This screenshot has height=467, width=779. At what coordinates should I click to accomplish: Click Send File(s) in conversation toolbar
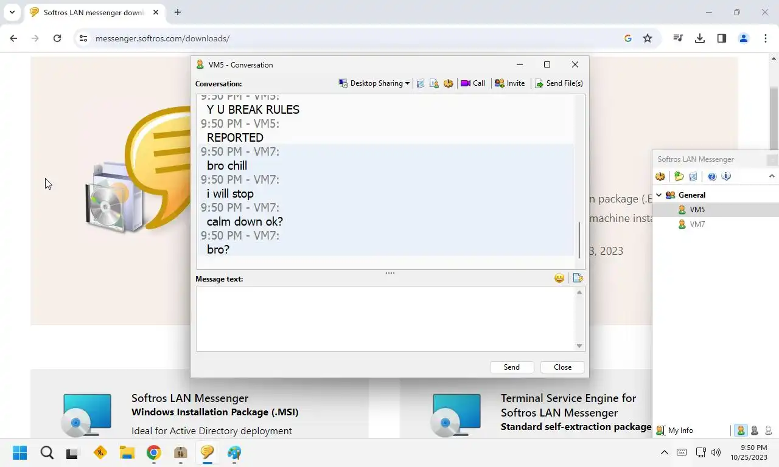559,83
